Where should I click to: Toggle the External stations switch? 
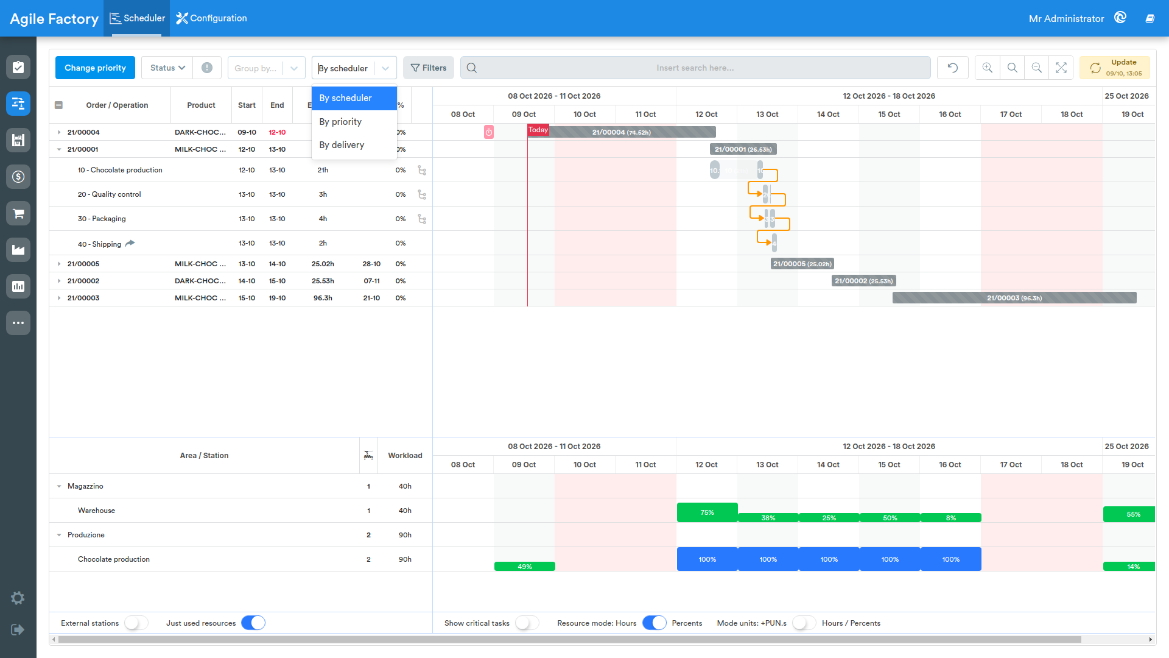(136, 623)
